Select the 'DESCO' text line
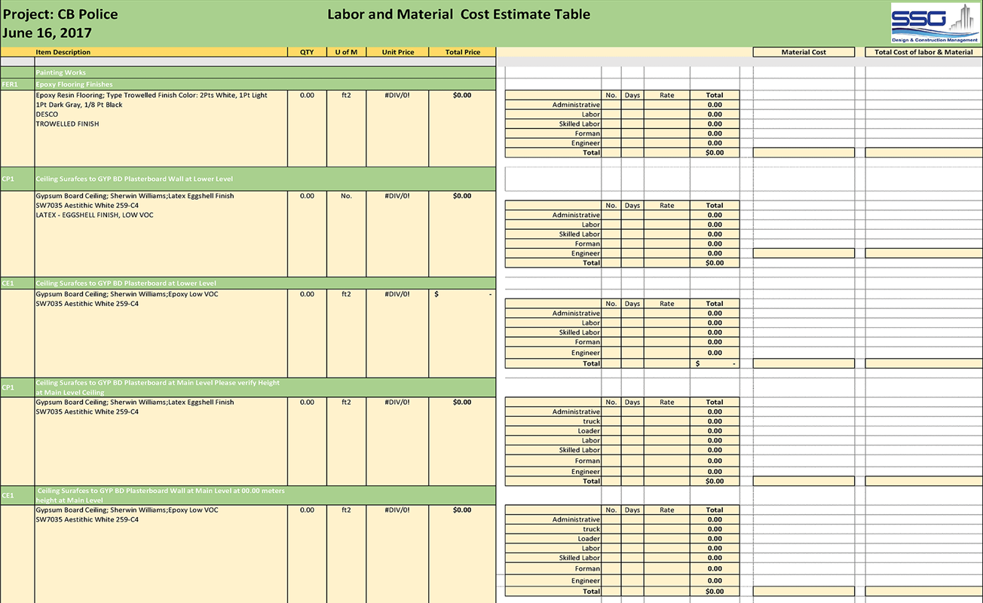 47,115
